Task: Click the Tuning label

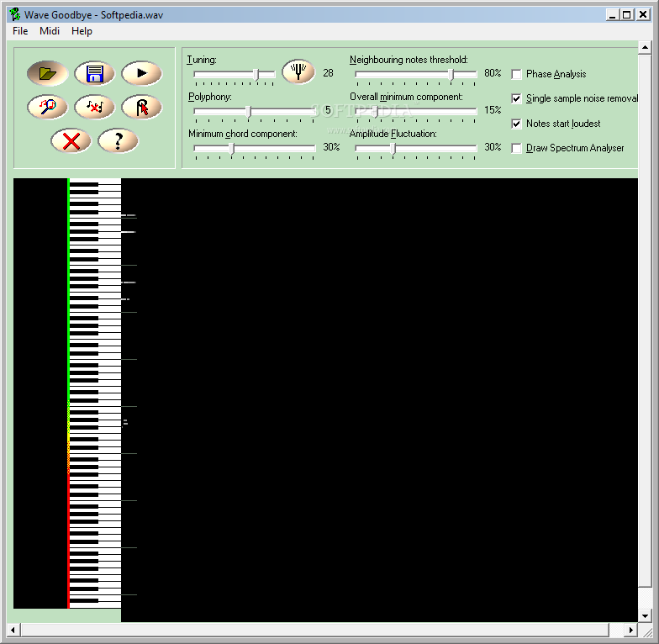Action: (x=202, y=60)
